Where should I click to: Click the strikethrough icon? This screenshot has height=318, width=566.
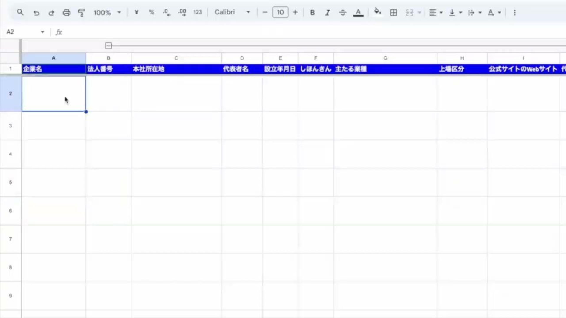click(343, 13)
